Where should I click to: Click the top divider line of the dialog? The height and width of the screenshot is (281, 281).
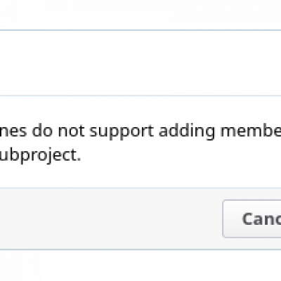pos(140,30)
